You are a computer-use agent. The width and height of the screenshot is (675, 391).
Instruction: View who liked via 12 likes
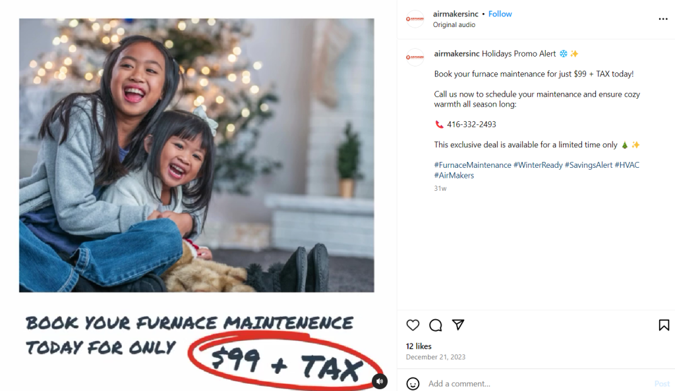tap(419, 346)
